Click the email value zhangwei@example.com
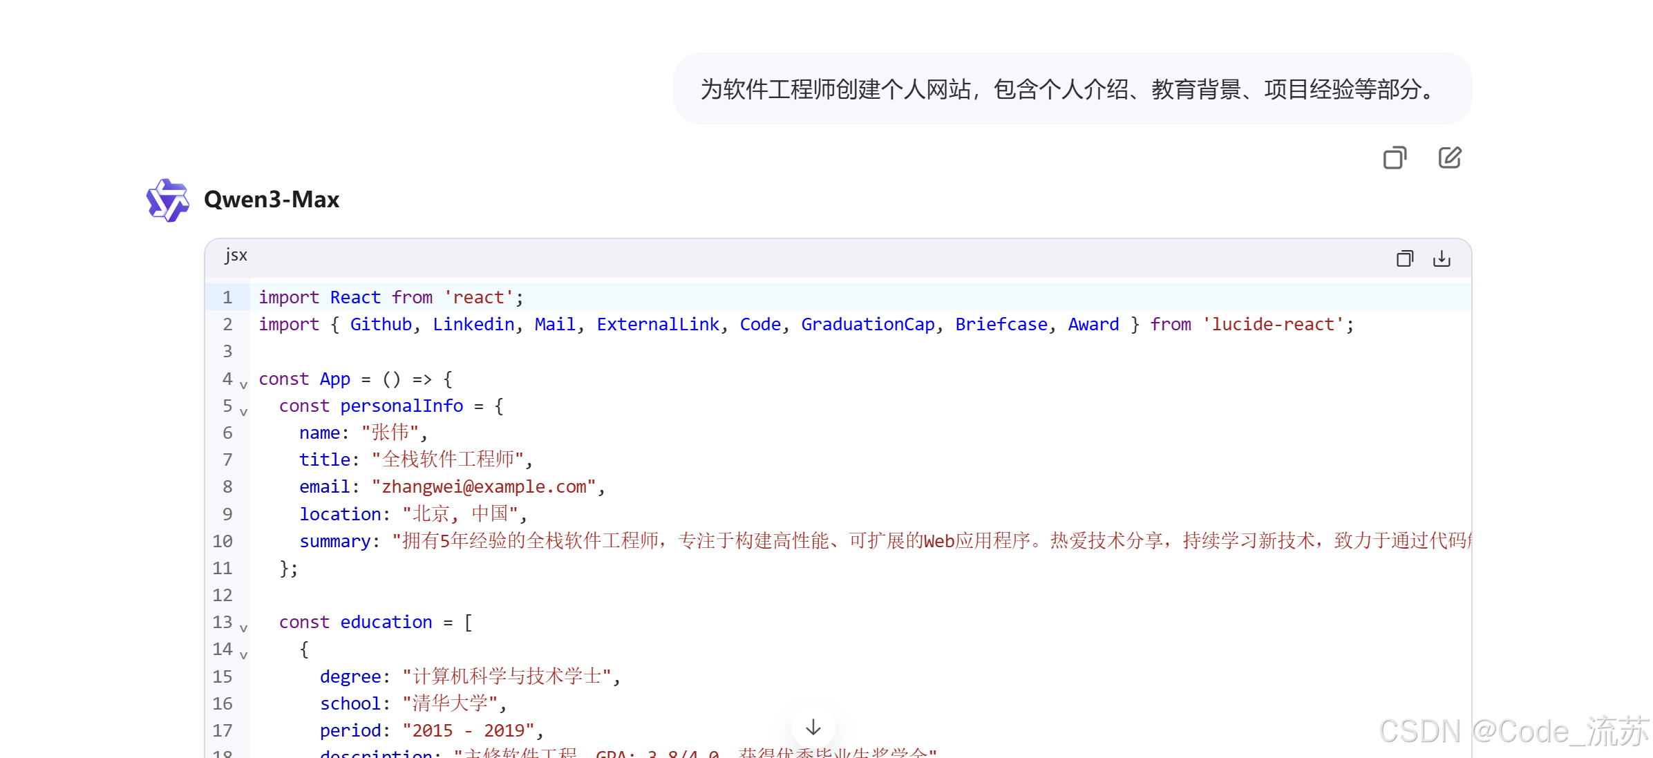1653x758 pixels. tap(484, 486)
